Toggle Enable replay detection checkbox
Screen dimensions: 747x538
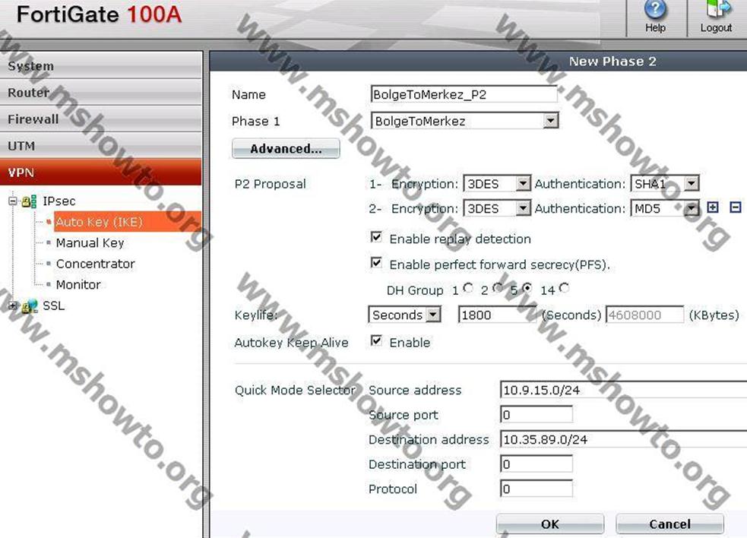coord(376,237)
